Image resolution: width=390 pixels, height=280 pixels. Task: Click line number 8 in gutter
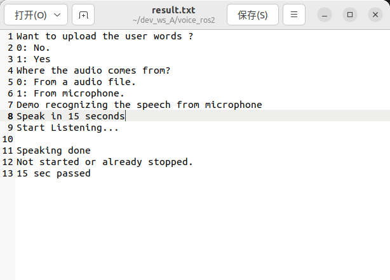[10, 116]
